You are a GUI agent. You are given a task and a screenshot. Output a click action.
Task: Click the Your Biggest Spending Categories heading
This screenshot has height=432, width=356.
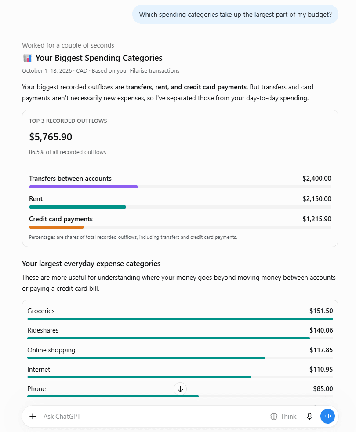point(99,58)
